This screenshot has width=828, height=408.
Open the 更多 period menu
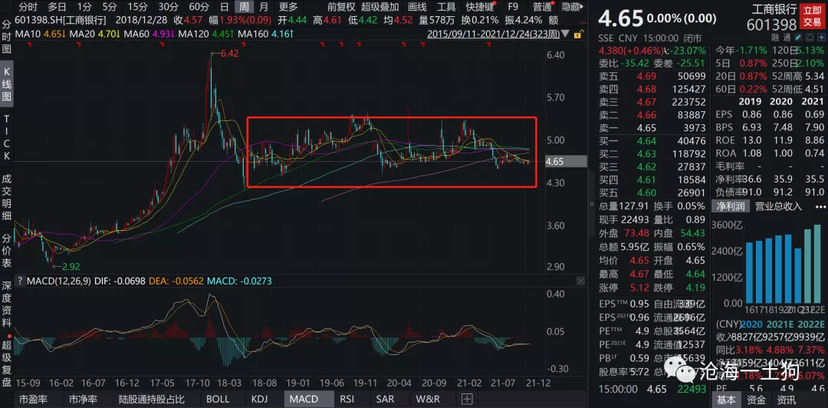click(288, 7)
